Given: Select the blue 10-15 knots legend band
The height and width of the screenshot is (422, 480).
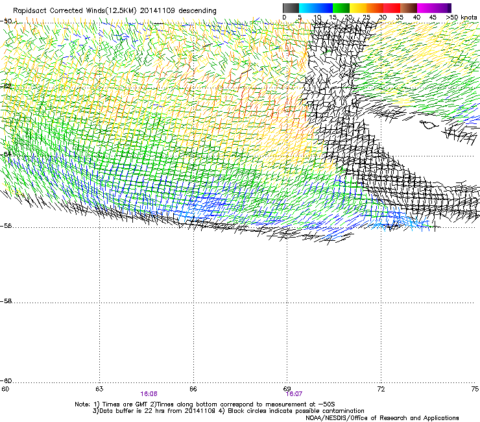Looking at the screenshot, I should 324,8.
